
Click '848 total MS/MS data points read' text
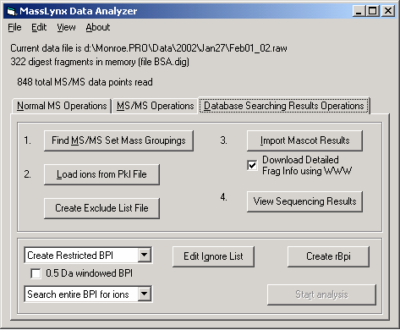pos(85,82)
